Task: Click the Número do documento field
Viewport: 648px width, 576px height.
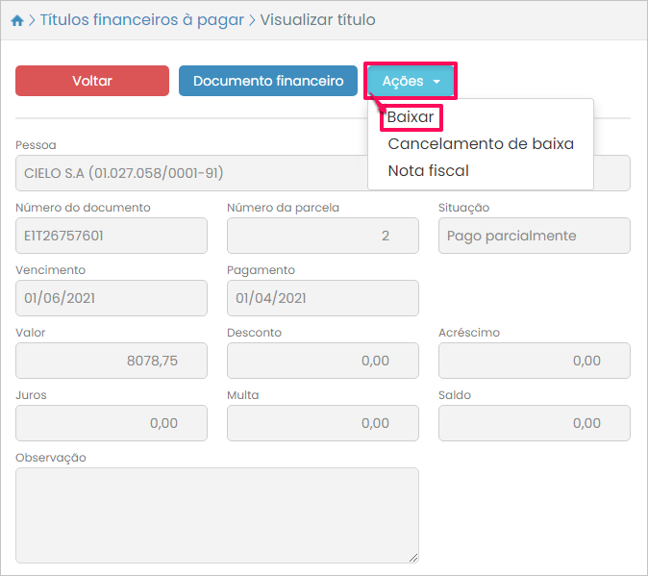Action: (x=112, y=236)
